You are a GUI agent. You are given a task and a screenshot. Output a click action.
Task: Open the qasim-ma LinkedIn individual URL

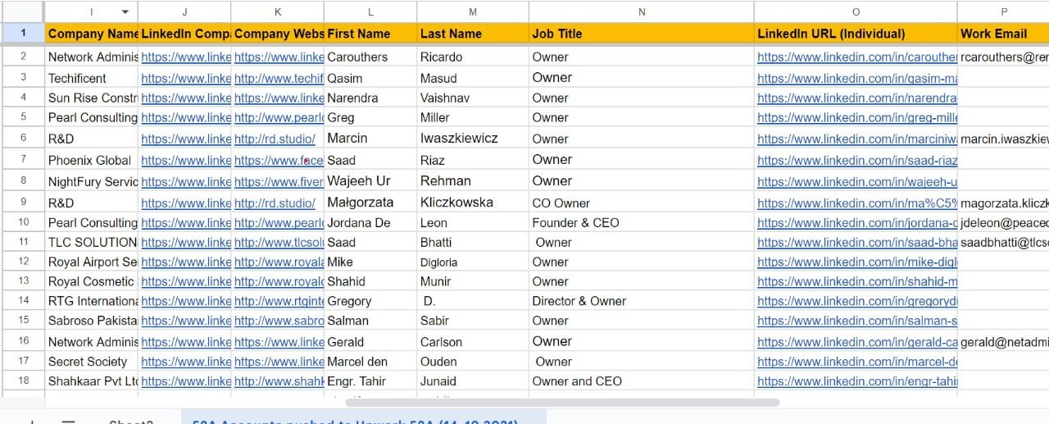point(856,79)
